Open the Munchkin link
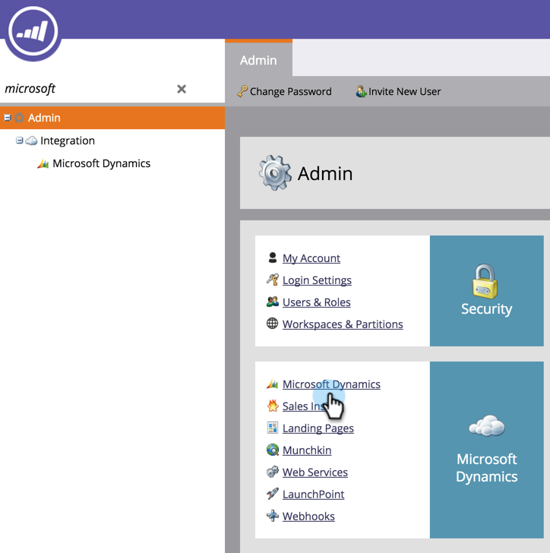 tap(307, 450)
